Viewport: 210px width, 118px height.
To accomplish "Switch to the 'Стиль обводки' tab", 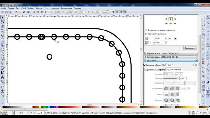I will pyautogui.click(x=174, y=69).
